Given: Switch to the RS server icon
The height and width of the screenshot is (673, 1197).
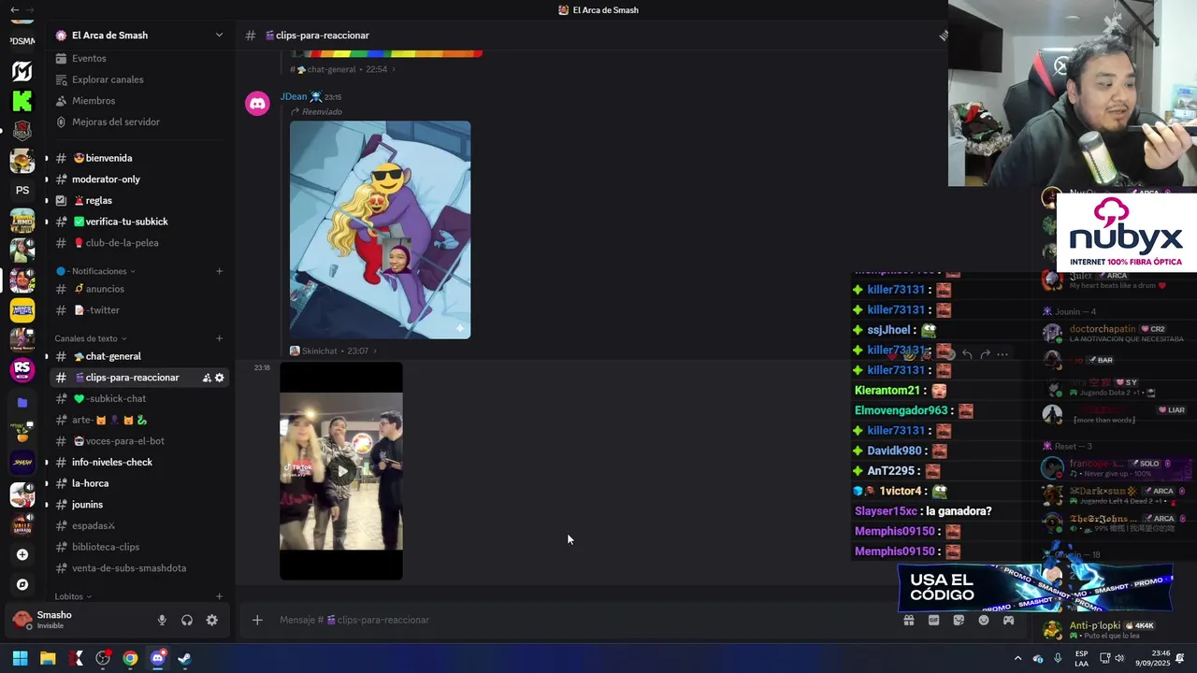Looking at the screenshot, I should [x=22, y=370].
